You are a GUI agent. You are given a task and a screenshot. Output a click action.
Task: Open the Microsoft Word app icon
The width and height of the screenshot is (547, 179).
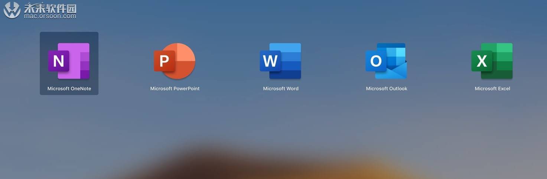click(280, 61)
